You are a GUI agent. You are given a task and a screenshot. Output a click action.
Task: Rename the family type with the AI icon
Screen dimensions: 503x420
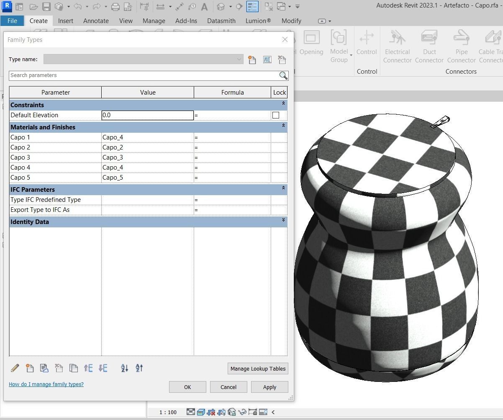pyautogui.click(x=267, y=60)
